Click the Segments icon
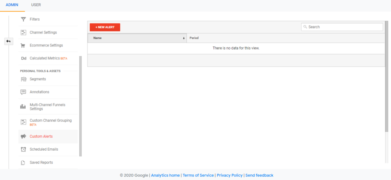 pyautogui.click(x=23, y=79)
